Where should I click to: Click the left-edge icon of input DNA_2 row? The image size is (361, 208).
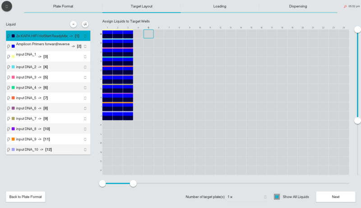[9, 67]
